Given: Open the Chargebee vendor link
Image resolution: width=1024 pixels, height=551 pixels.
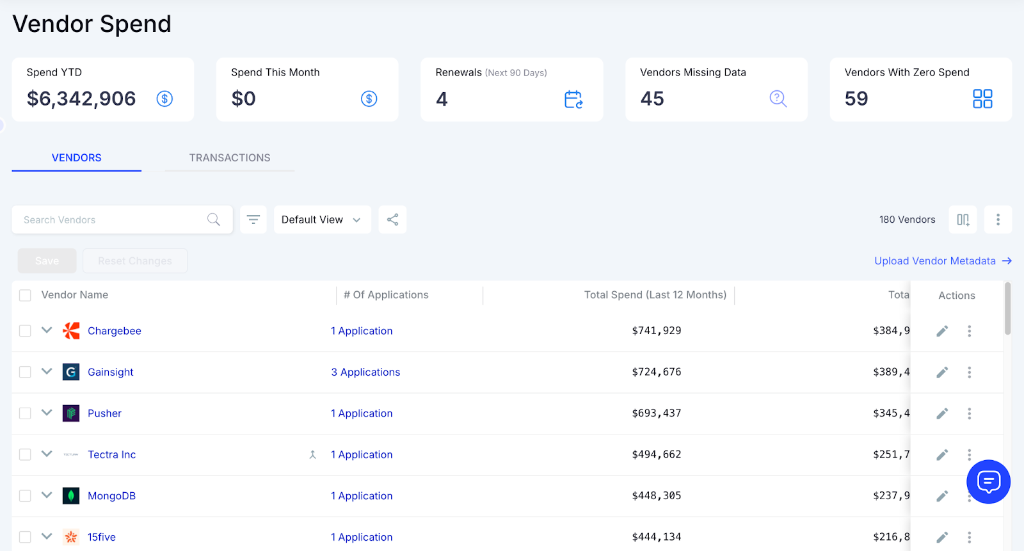Looking at the screenshot, I should pyautogui.click(x=115, y=331).
